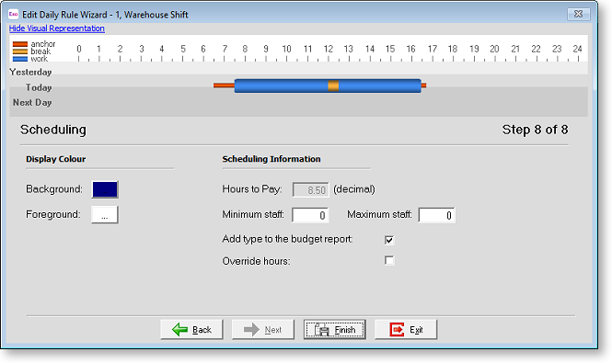Click the grey Next arrow icon

click(x=251, y=330)
